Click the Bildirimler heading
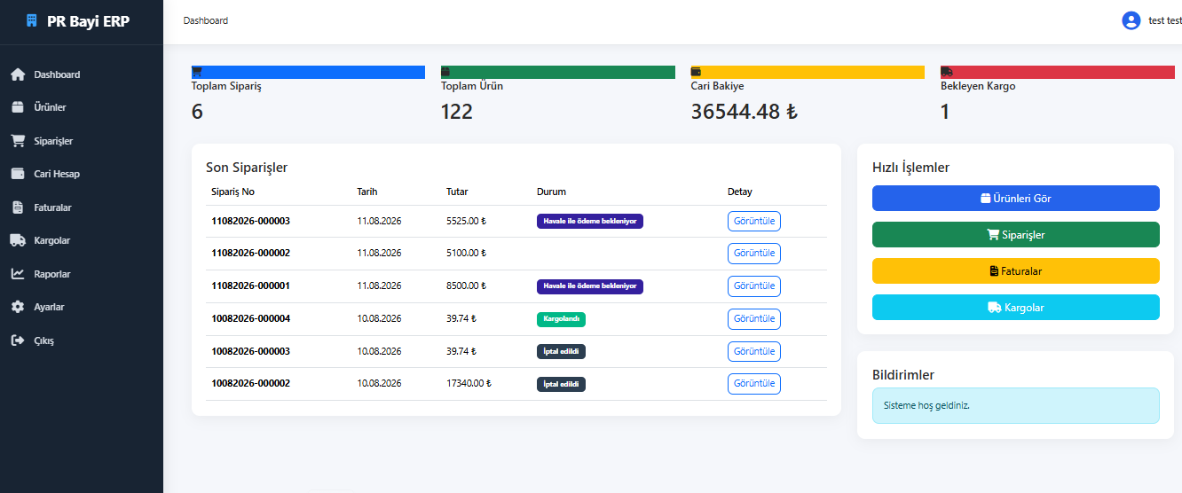The height and width of the screenshot is (493, 1182). (903, 374)
